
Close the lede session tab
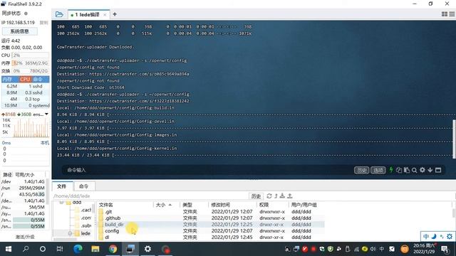click(105, 14)
